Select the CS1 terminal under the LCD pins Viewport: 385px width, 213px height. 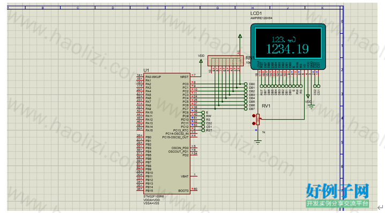tap(319, 86)
